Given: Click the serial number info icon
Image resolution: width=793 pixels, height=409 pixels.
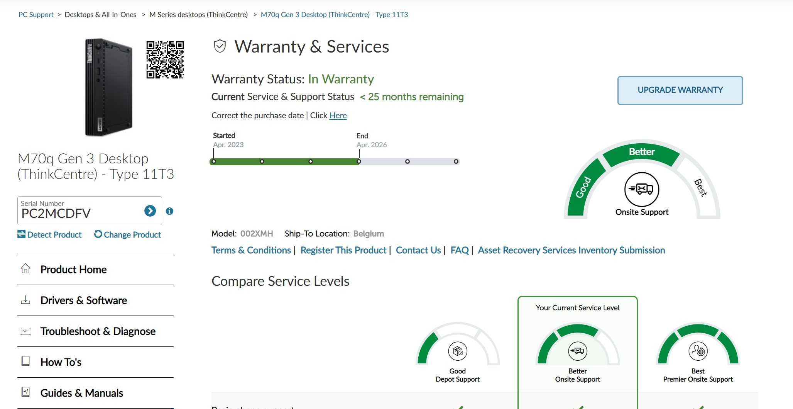Looking at the screenshot, I should (x=169, y=211).
